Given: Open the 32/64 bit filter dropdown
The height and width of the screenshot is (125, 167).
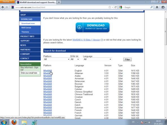Looking at the screenshot, I should tap(75, 59).
